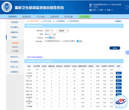Click pencil icon beside 任务完成情况 tab
The image size is (129, 110).
(x=28, y=21)
